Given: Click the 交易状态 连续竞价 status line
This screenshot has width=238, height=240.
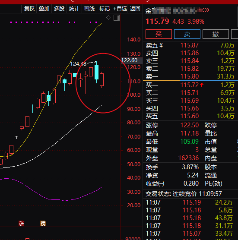Looking at the screenshot, I should click(184, 194).
